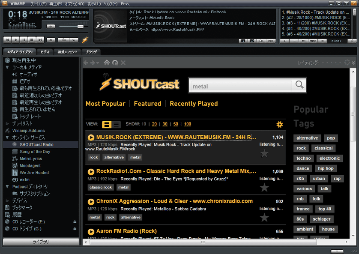
Task: Click the playlist select button
Action: pyautogui.click(x=304, y=41)
